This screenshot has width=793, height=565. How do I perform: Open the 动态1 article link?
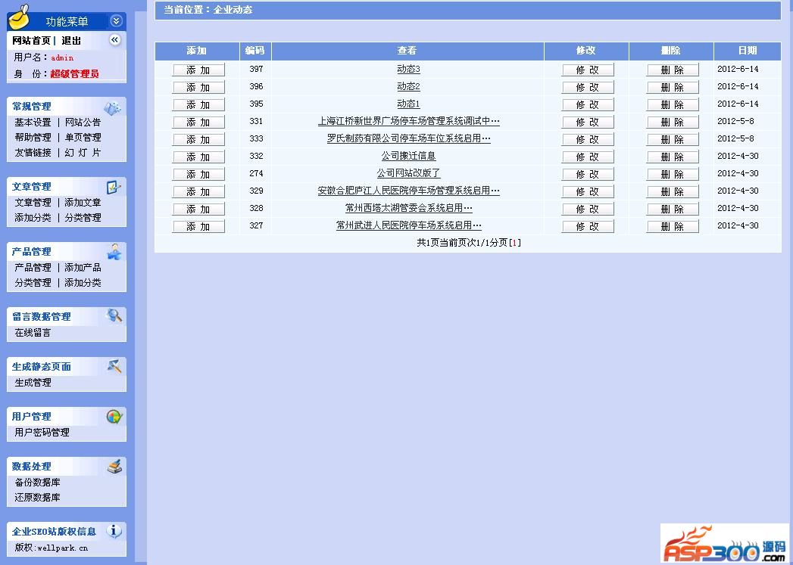click(409, 104)
